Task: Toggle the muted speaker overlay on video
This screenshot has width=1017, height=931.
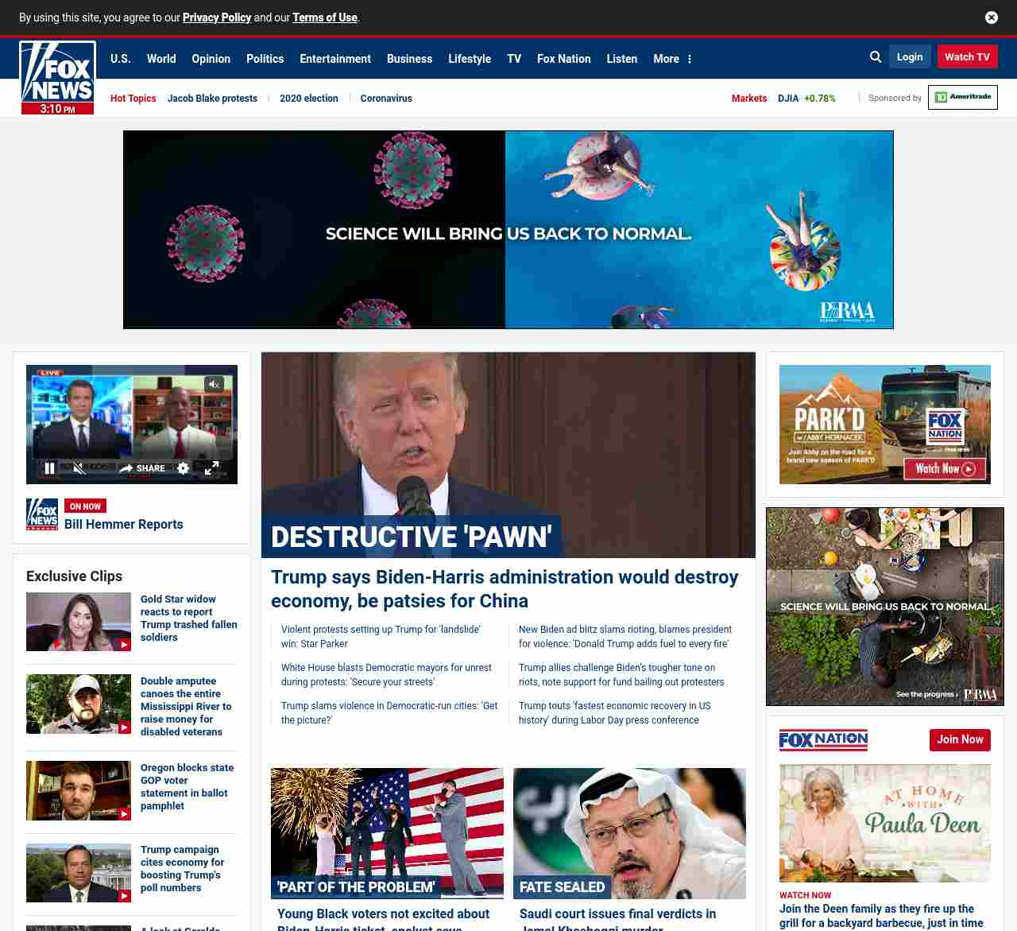Action: coord(214,385)
